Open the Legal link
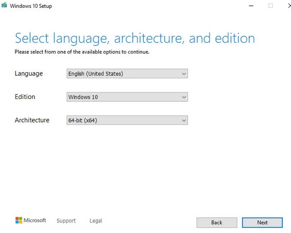The width and height of the screenshot is (291, 233). click(x=96, y=221)
